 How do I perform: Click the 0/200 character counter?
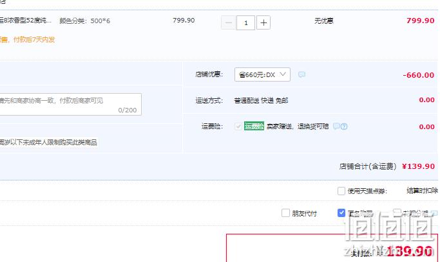(x=128, y=110)
